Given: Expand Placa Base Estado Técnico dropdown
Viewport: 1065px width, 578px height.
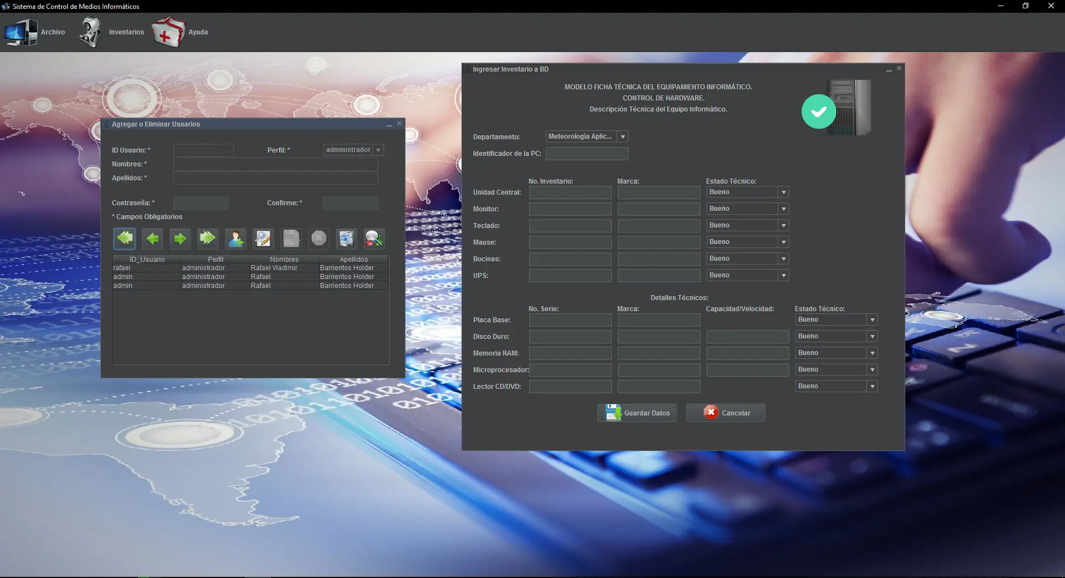Looking at the screenshot, I should [x=873, y=320].
